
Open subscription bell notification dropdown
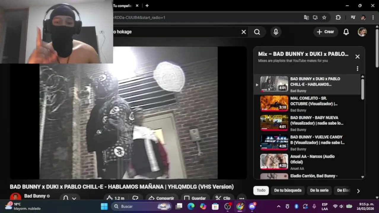[70, 198]
